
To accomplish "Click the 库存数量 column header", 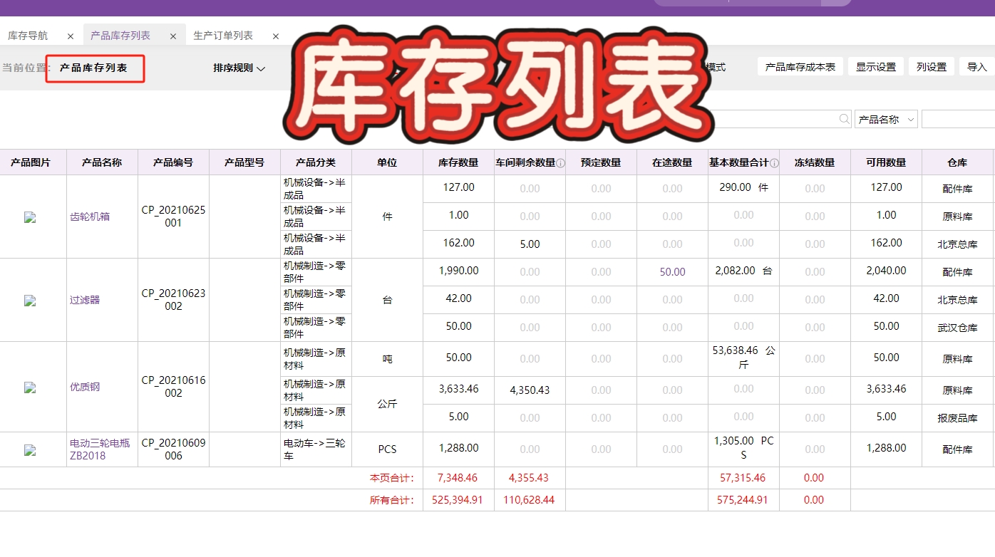I will (458, 162).
